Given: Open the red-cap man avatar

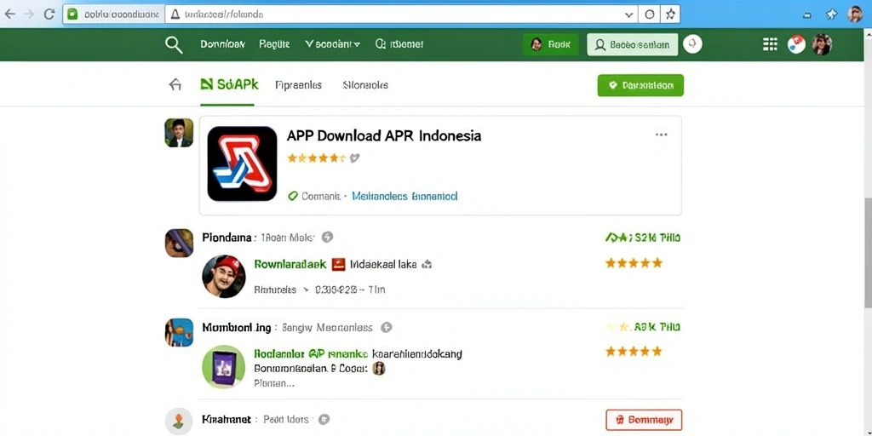Looking at the screenshot, I should coord(224,277).
